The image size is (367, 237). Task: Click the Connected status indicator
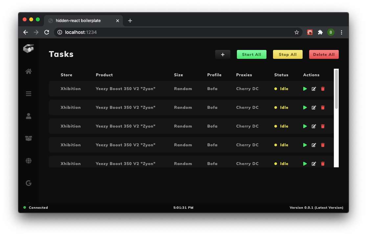35,207
